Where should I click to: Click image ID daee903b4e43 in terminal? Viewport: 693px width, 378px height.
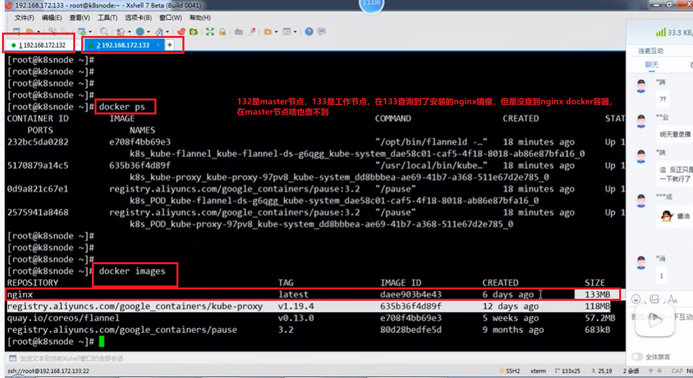[411, 295]
